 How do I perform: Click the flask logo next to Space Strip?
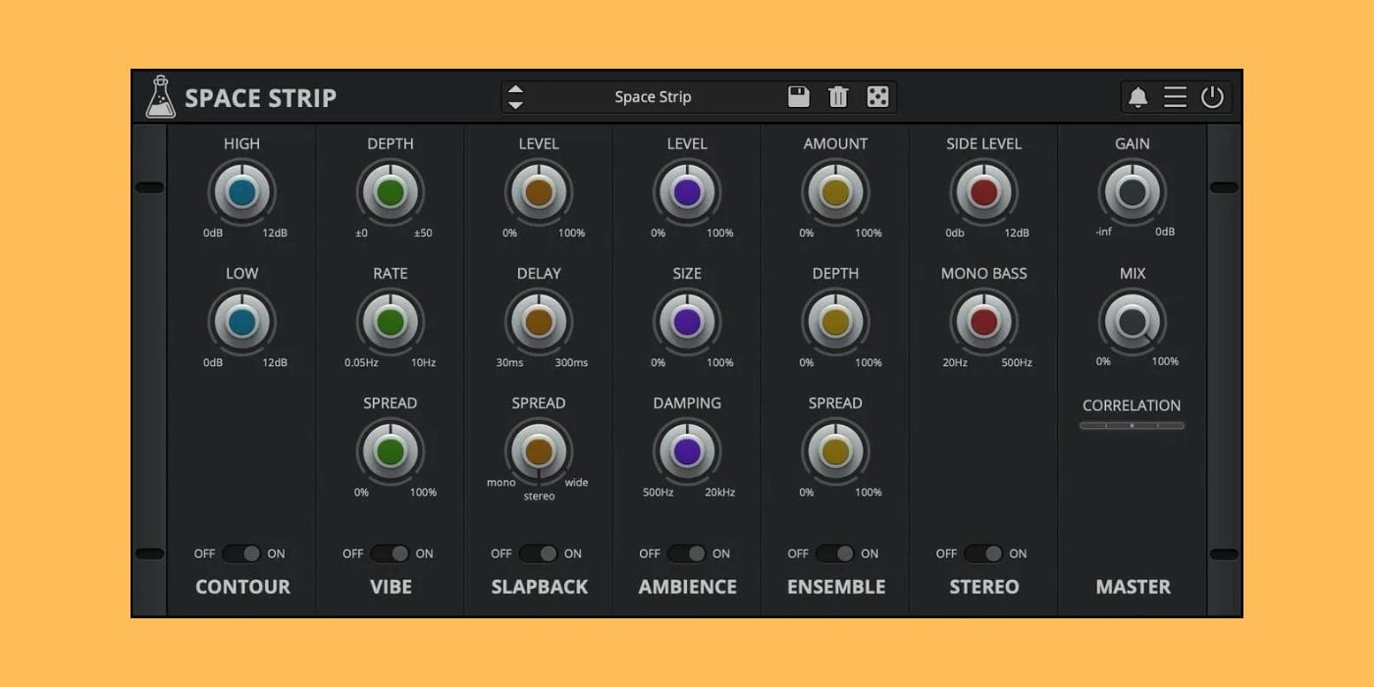(160, 96)
